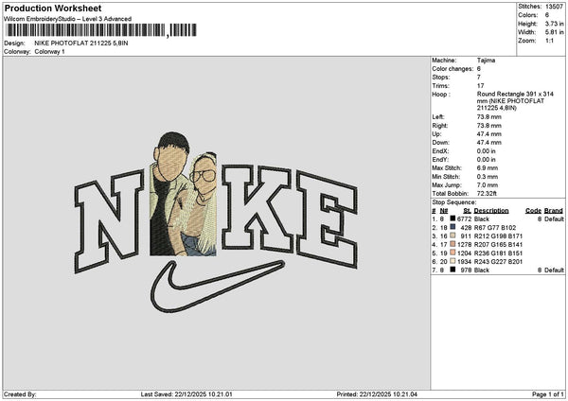
Task: Select the "Production Worksheet" title
Action: tap(53, 8)
